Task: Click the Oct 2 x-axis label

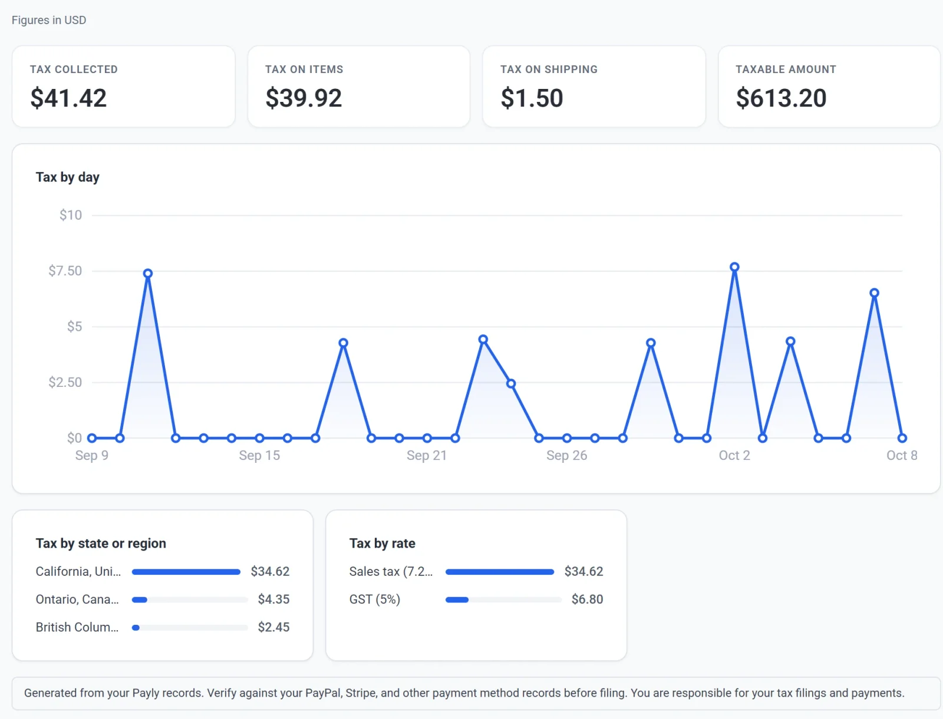Action: pos(734,455)
